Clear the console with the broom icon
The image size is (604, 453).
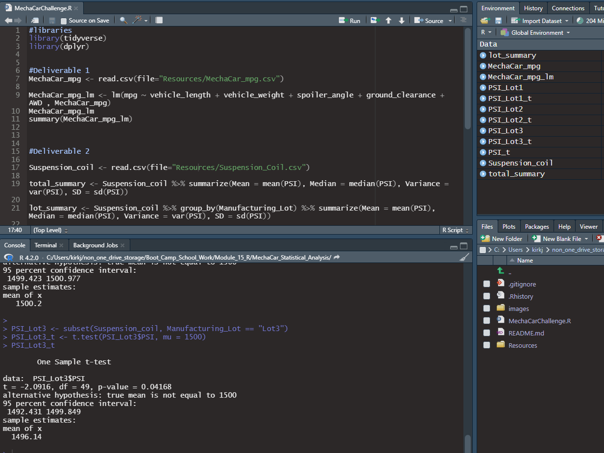coord(464,257)
